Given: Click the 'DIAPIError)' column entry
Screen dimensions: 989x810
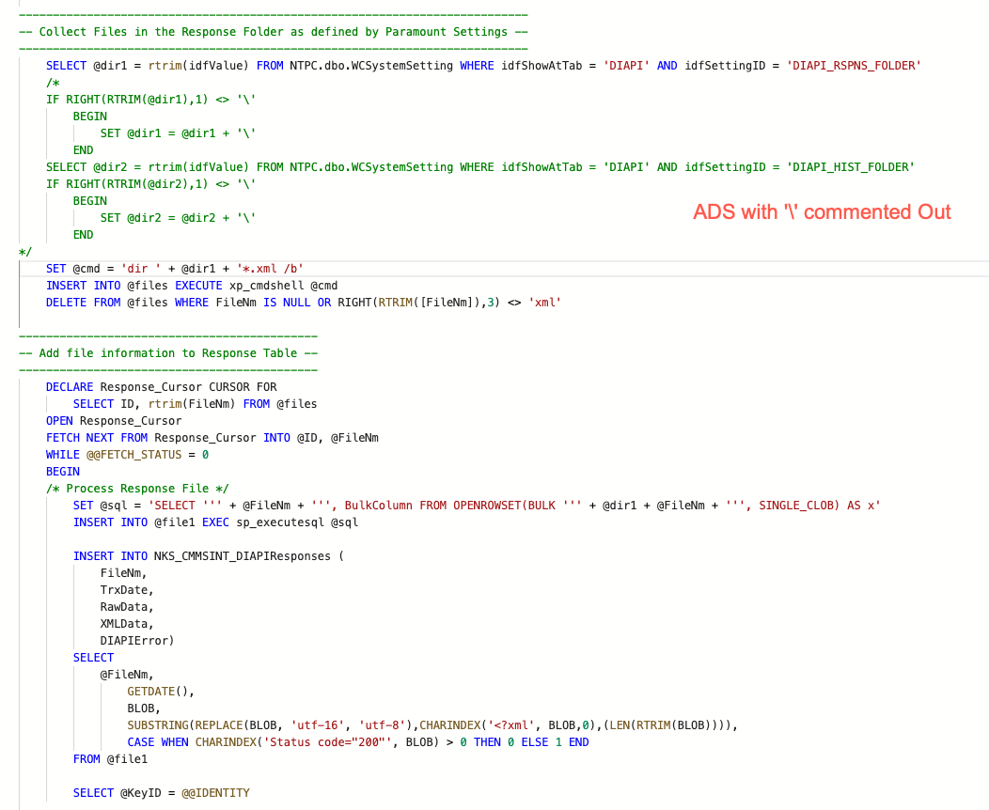Looking at the screenshot, I should pos(137,641).
